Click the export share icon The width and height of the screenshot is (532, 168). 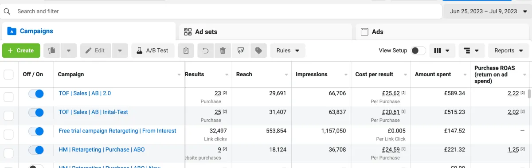tap(240, 51)
